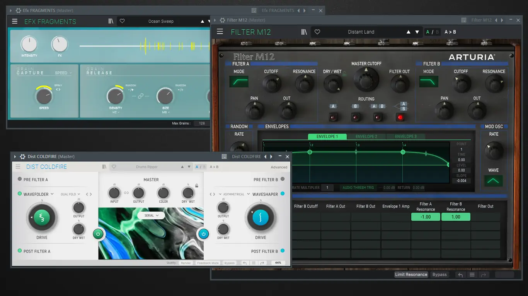This screenshot has width=528, height=296.
Task: Select the routing B button in Filter M12
Action: click(x=355, y=117)
